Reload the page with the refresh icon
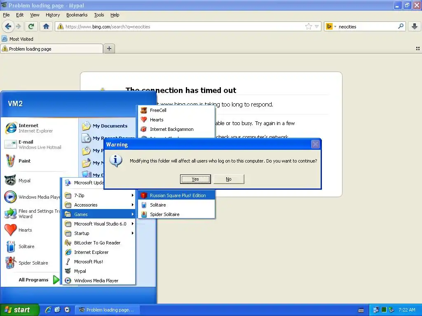Image resolution: width=422 pixels, height=316 pixels. pos(31,26)
